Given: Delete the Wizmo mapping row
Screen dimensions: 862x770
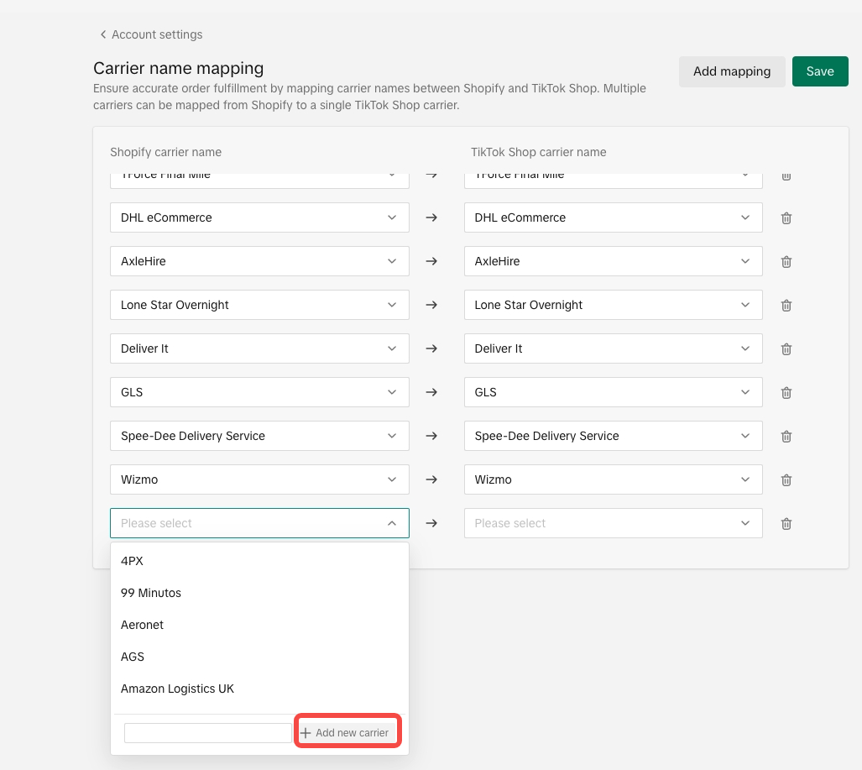Looking at the screenshot, I should click(x=786, y=480).
